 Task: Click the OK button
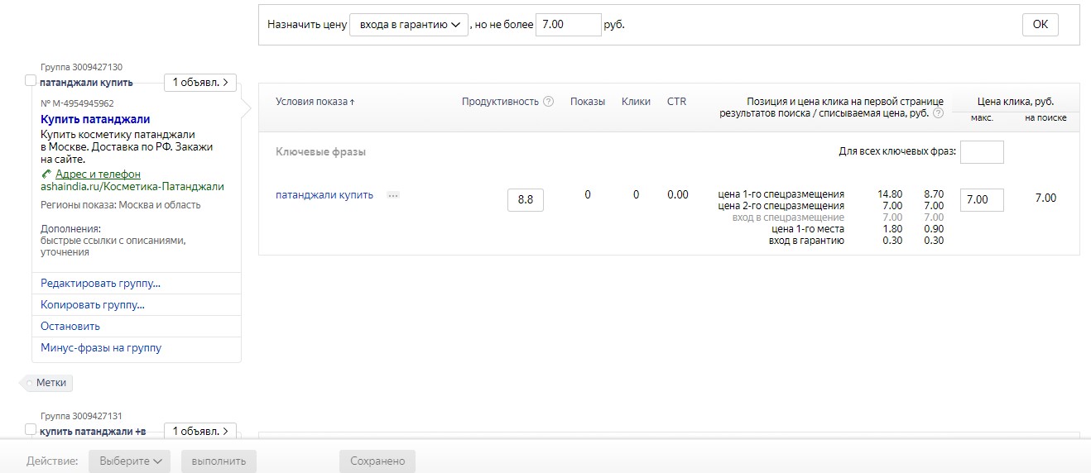[x=1041, y=25]
